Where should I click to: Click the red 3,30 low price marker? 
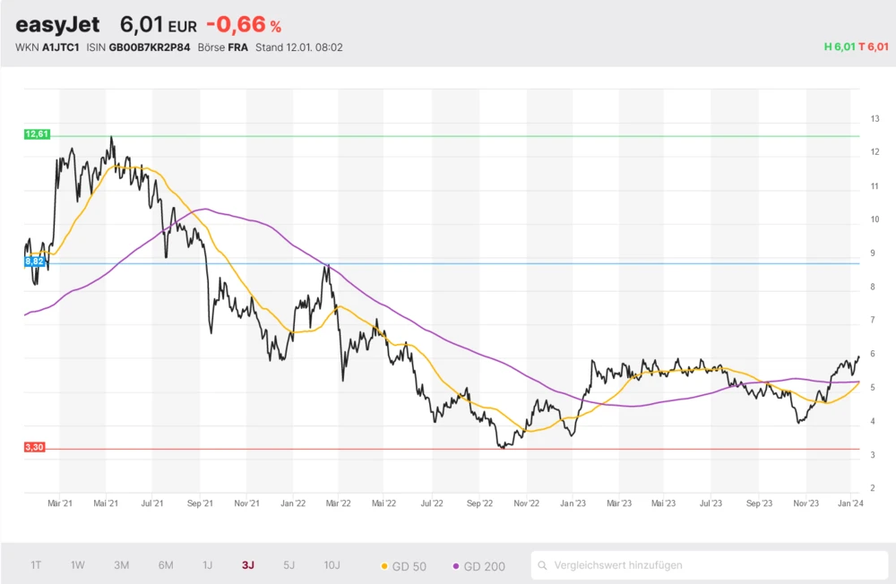point(35,447)
